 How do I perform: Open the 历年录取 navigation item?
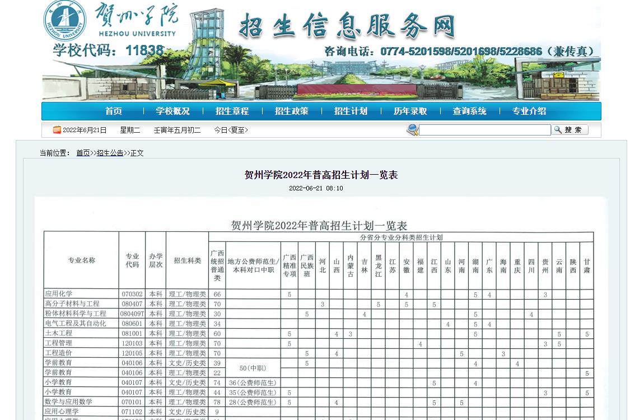[410, 111]
